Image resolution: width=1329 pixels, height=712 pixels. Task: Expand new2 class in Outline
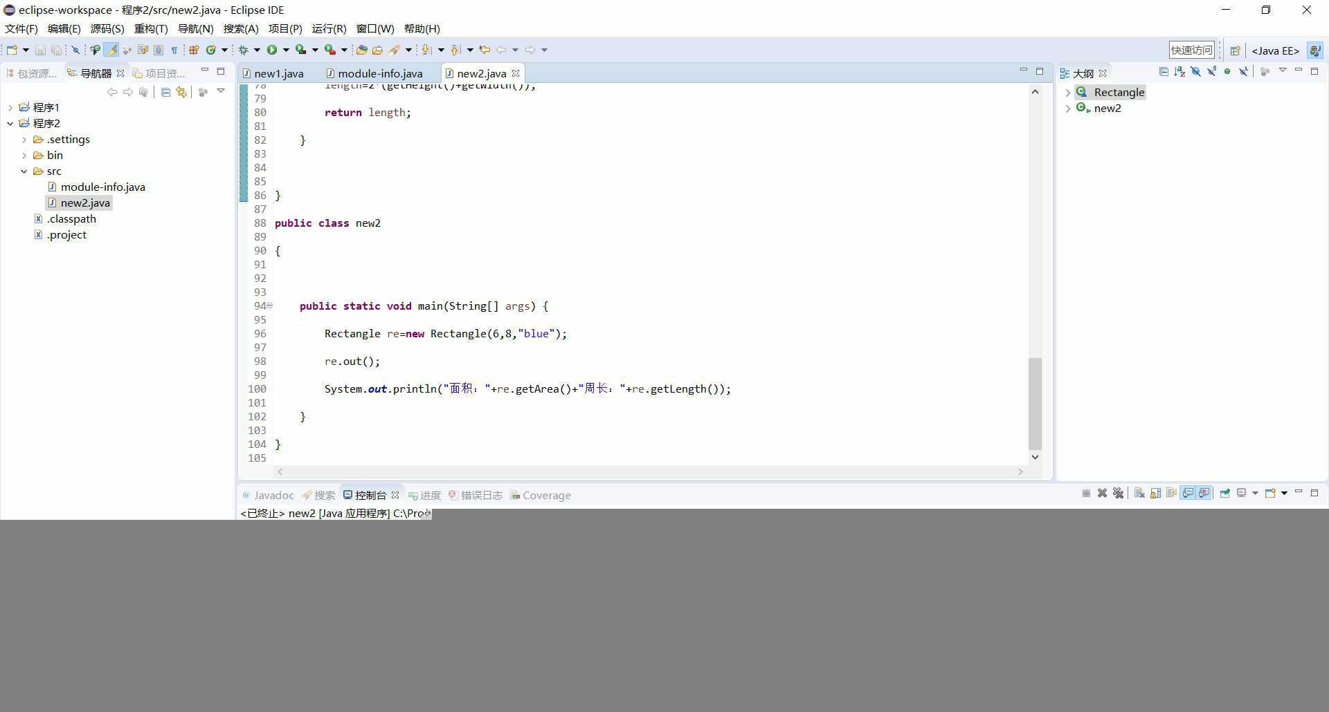[x=1068, y=109]
